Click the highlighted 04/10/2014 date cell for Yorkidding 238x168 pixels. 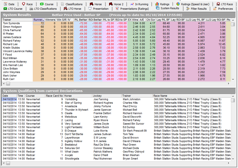click(x=9, y=99)
